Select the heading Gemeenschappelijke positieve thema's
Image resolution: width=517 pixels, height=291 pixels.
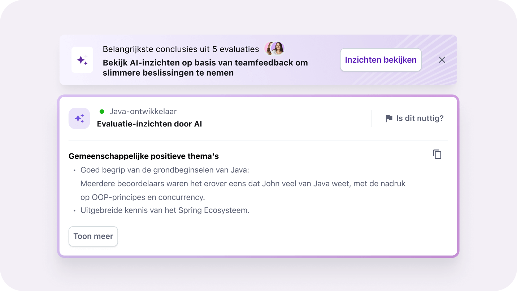click(143, 156)
